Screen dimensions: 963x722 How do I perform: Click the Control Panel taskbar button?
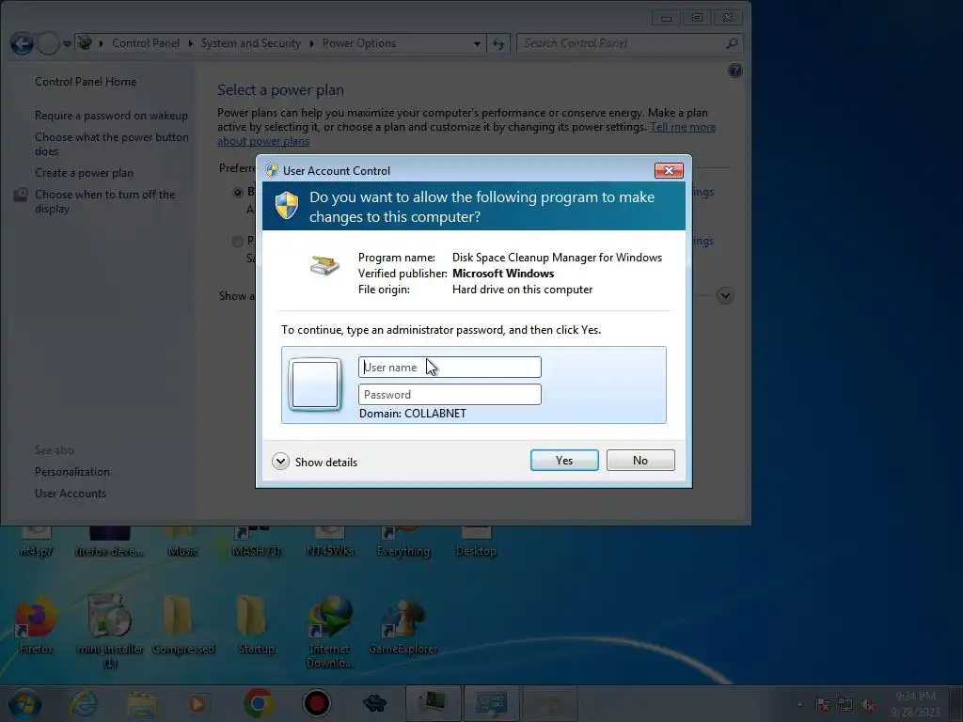click(x=491, y=703)
